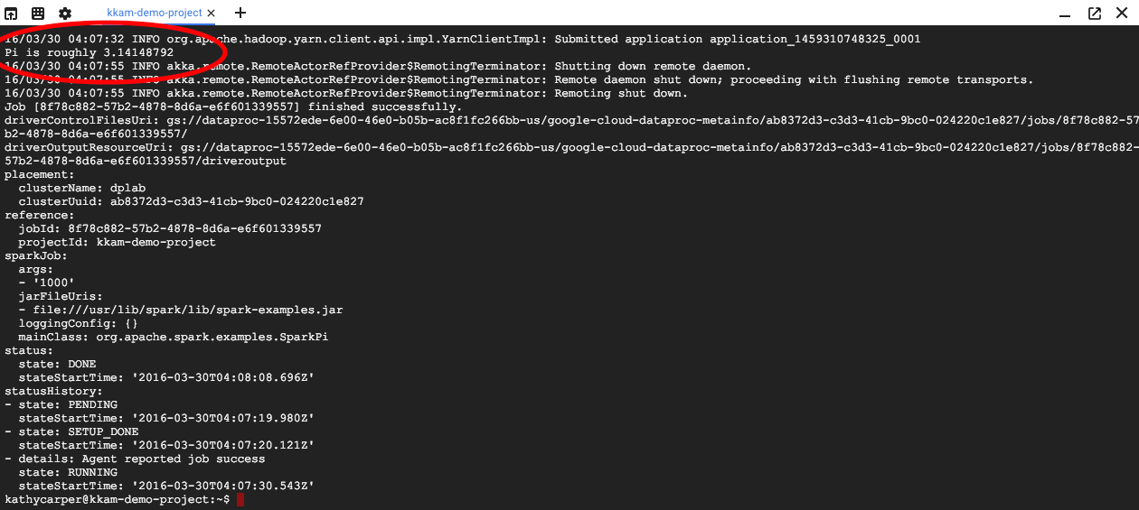Screen dimensions: 1139x510
Task: Add a new session with the plus icon
Action: click(240, 13)
